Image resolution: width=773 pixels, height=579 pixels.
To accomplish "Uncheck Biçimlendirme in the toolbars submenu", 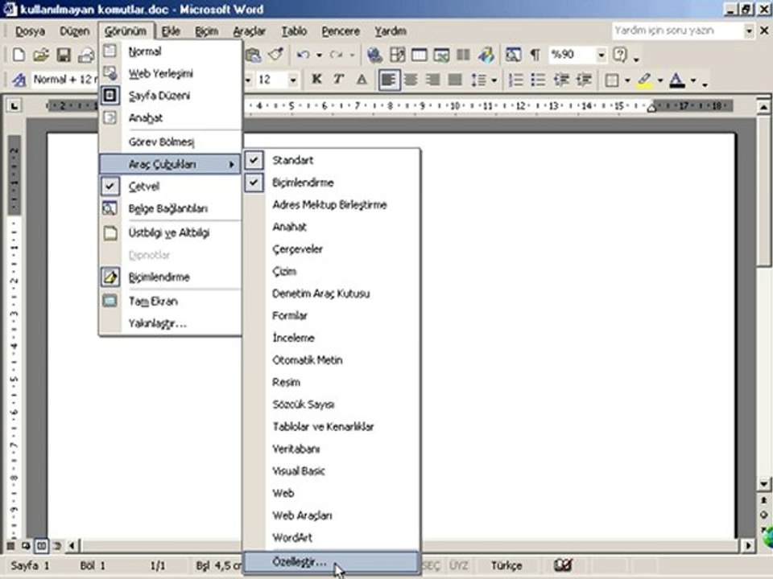I will pyautogui.click(x=331, y=183).
